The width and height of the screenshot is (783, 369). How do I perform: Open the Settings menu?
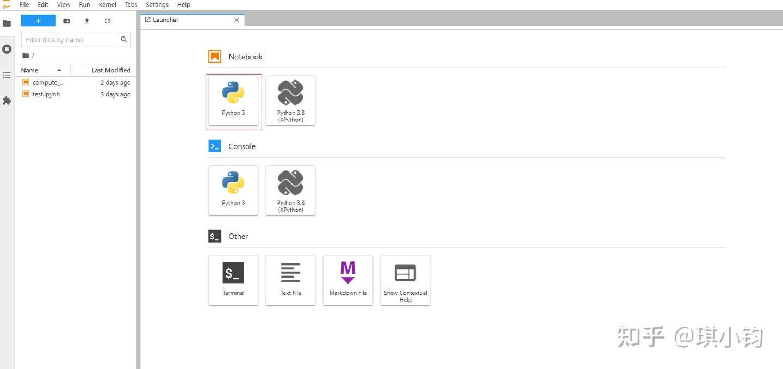(157, 4)
